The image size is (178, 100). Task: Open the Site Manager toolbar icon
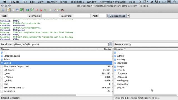pos(3,10)
